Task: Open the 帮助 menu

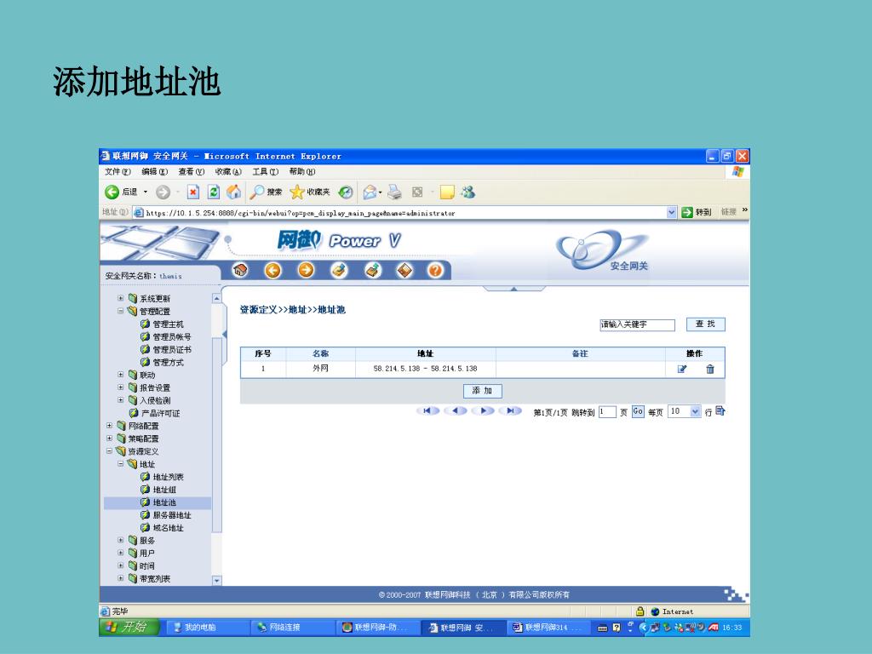Action: point(302,171)
